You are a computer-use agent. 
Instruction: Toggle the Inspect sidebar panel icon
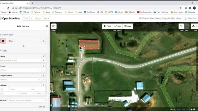[54, 26]
